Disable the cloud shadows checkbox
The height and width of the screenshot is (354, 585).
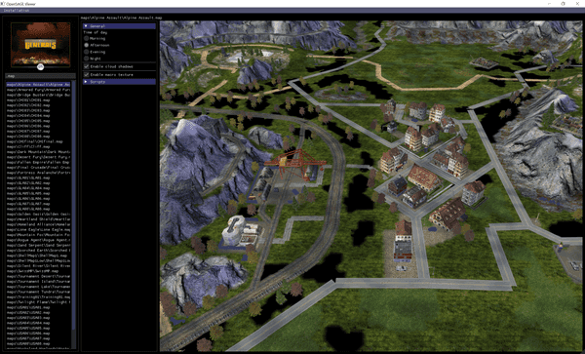(87, 66)
